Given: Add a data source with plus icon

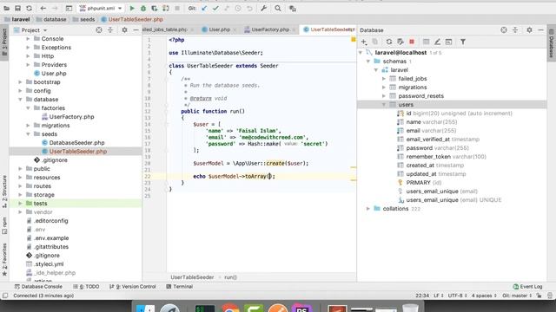Looking at the screenshot, I should tap(364, 42).
